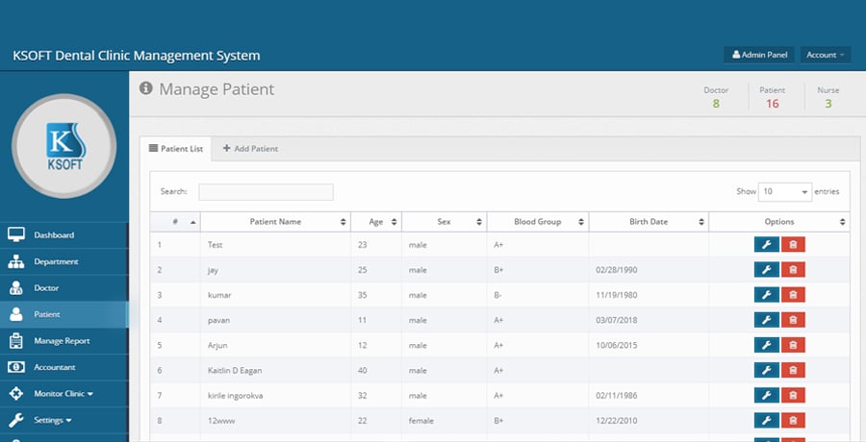This screenshot has width=866, height=442.
Task: Open the Show entries count dropdown
Action: click(x=785, y=192)
